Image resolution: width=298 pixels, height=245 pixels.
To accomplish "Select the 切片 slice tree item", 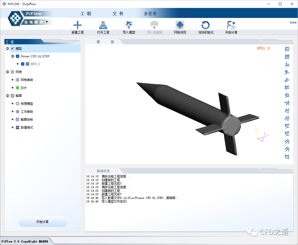I will pyautogui.click(x=24, y=88).
